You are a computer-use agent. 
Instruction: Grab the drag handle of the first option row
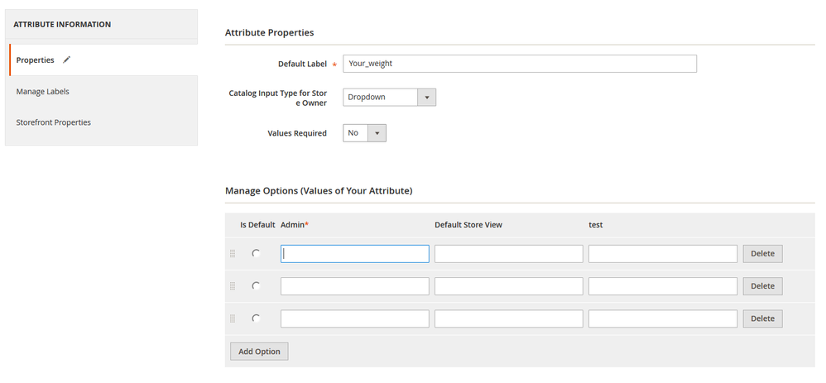(x=233, y=254)
